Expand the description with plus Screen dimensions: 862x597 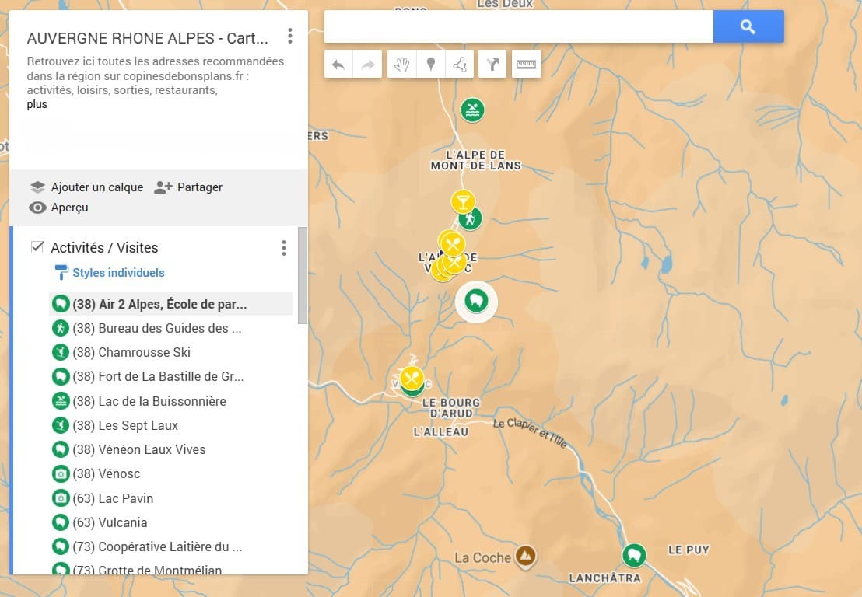(x=37, y=104)
